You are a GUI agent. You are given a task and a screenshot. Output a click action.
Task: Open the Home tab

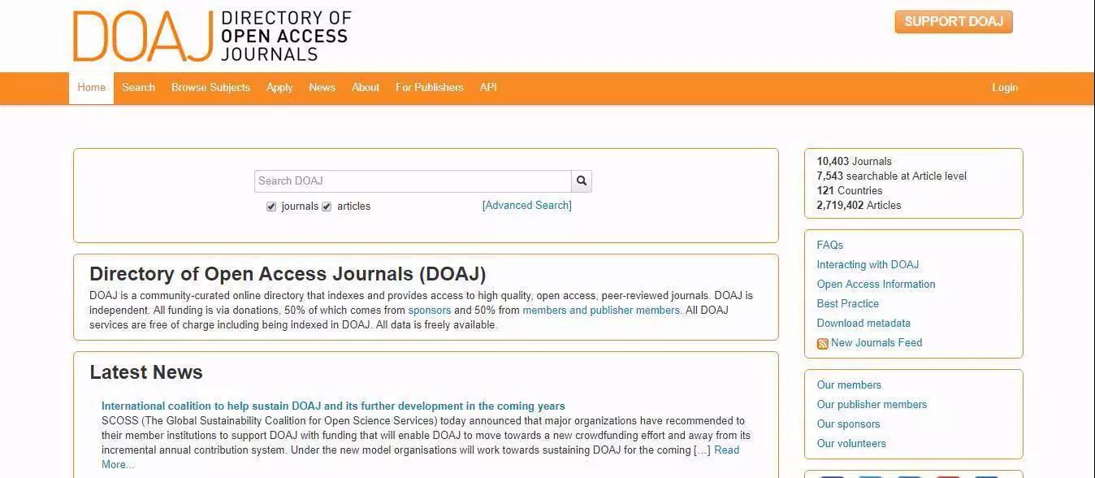point(91,88)
